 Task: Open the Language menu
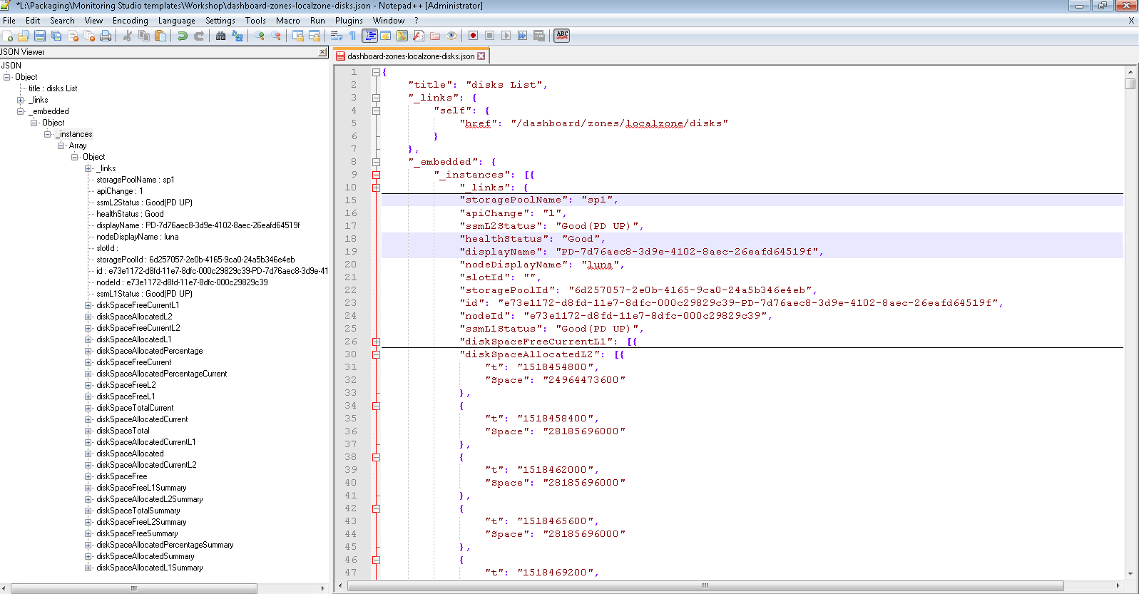pos(177,21)
